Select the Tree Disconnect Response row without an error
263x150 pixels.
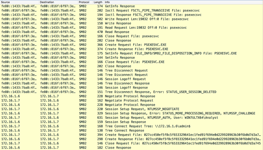click(x=131, y=83)
